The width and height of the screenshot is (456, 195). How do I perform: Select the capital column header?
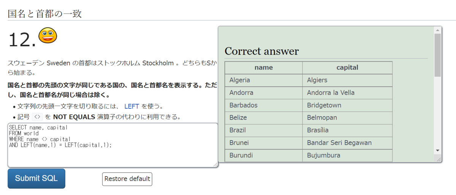[x=347, y=68]
